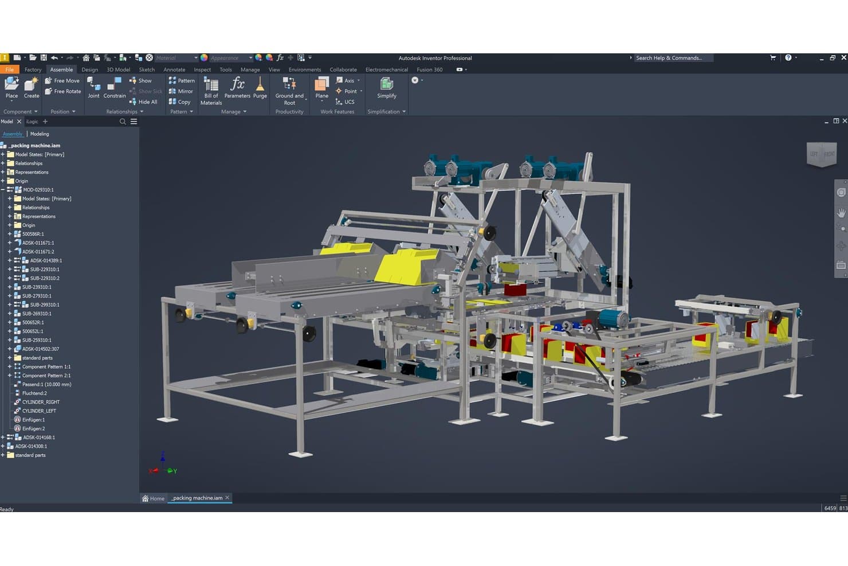Image resolution: width=848 pixels, height=566 pixels.
Task: Click the shopping cart icon
Action: click(773, 58)
